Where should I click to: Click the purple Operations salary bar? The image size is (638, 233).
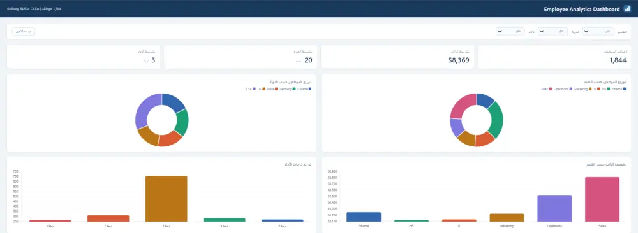554,208
